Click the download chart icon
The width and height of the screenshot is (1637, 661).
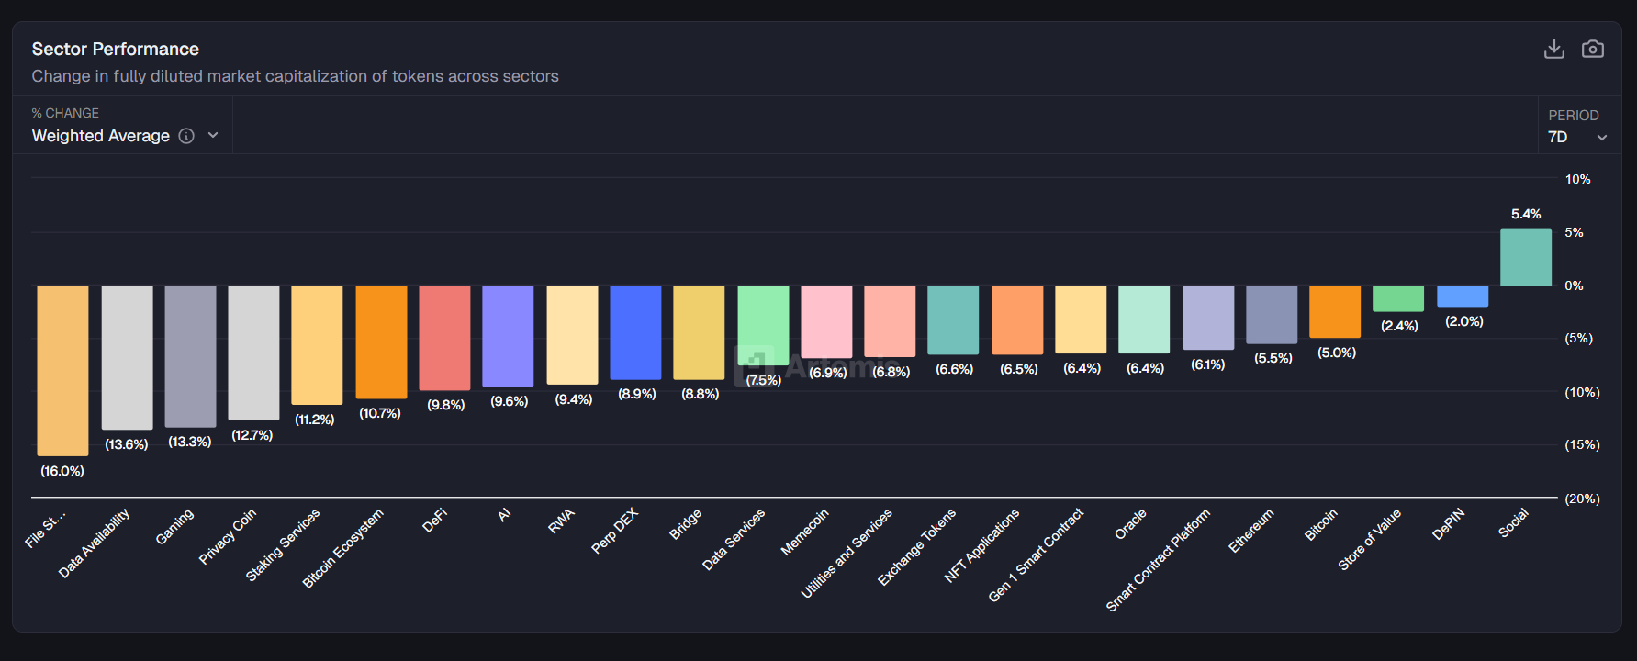(1553, 49)
